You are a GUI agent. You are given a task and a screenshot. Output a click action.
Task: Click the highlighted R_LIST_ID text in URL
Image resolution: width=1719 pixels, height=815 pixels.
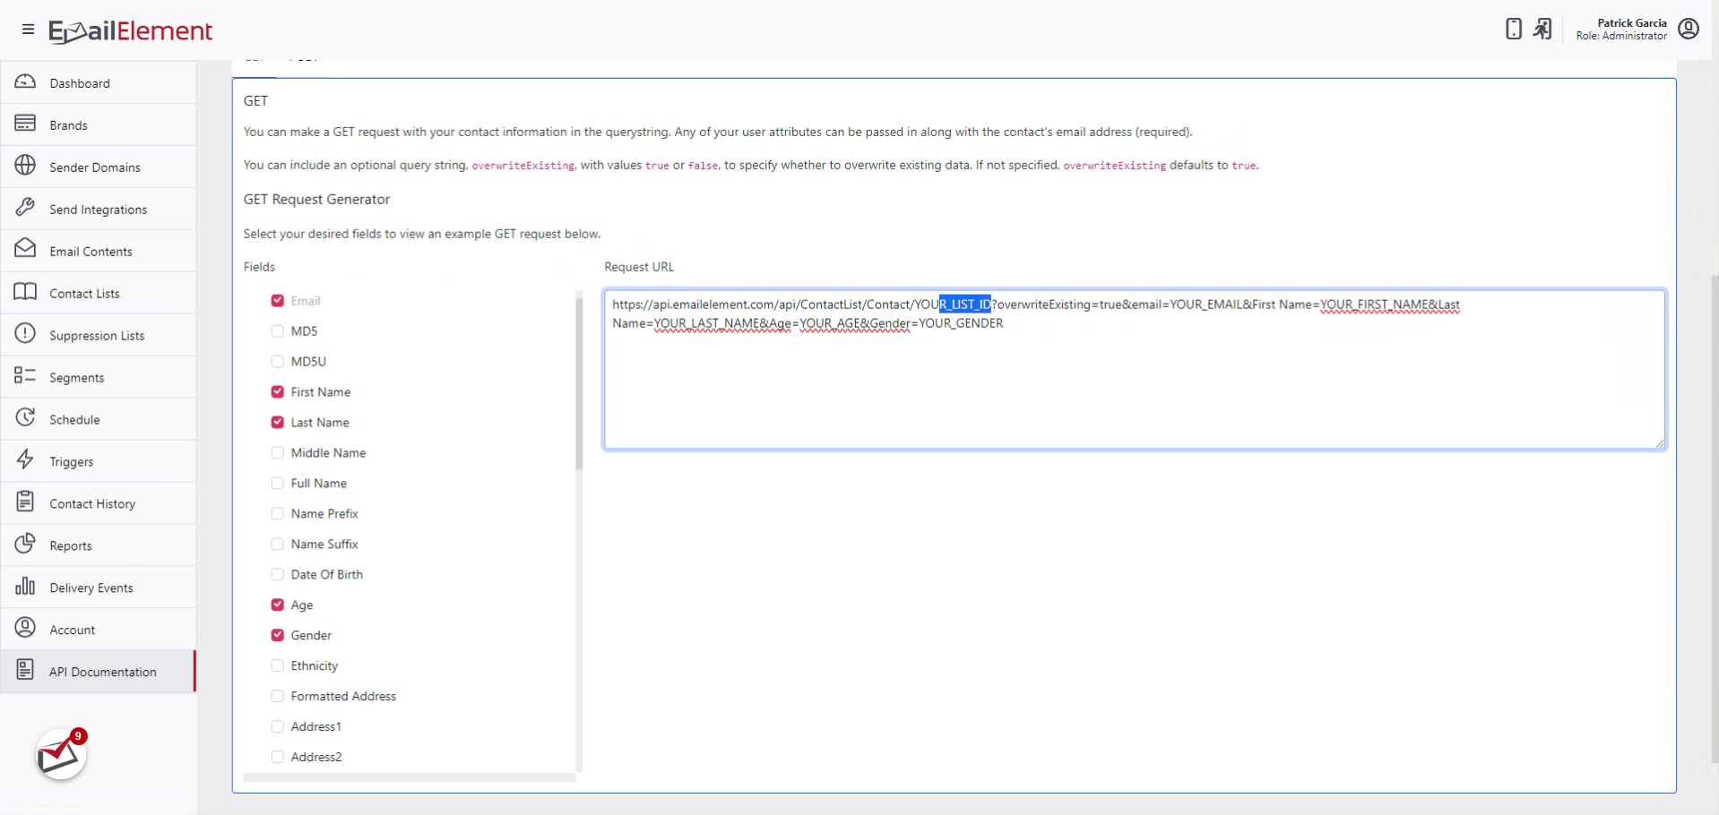(965, 305)
